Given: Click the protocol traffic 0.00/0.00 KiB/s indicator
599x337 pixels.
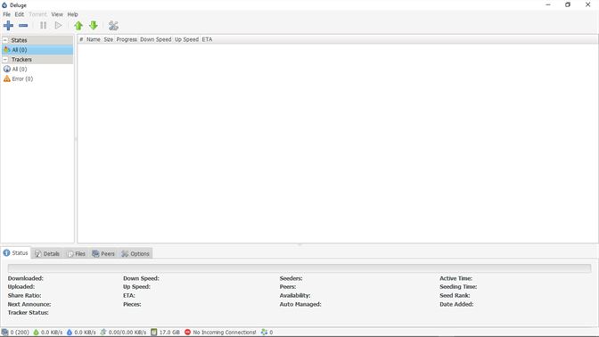Looking at the screenshot, I should [123, 333].
